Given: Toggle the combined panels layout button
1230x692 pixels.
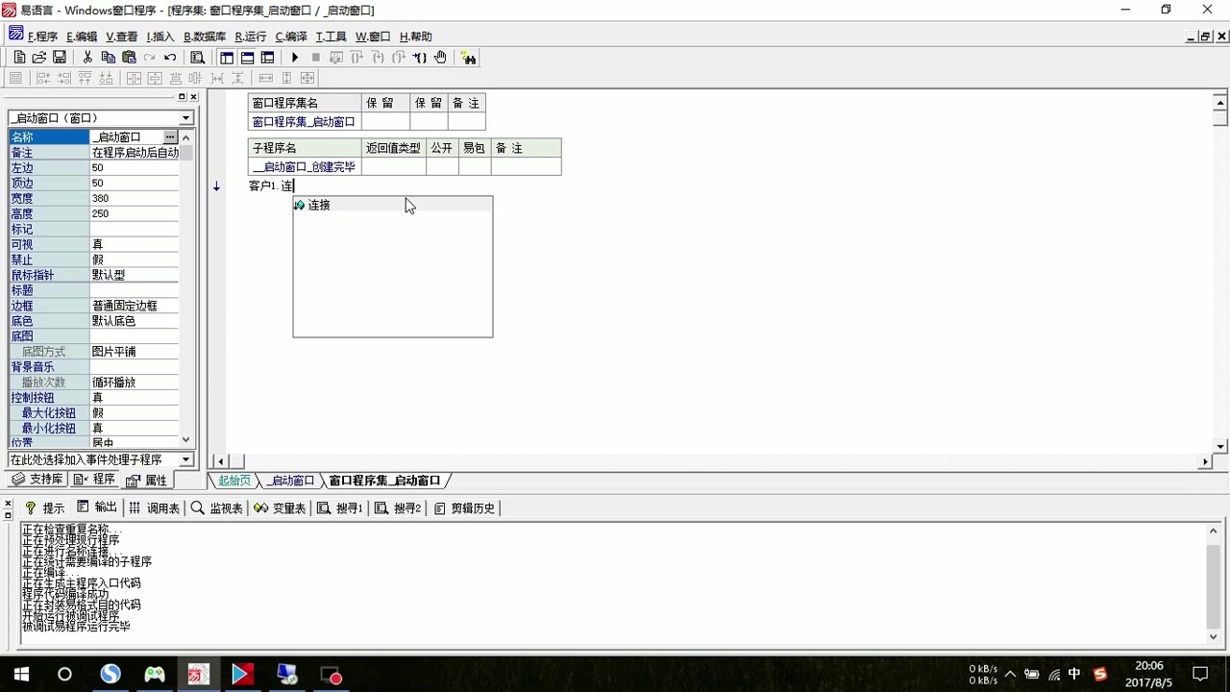Looking at the screenshot, I should tap(267, 58).
